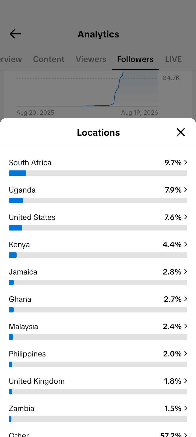This screenshot has width=196, height=437.
Task: Open Malaysia chevron arrow
Action: (186, 326)
